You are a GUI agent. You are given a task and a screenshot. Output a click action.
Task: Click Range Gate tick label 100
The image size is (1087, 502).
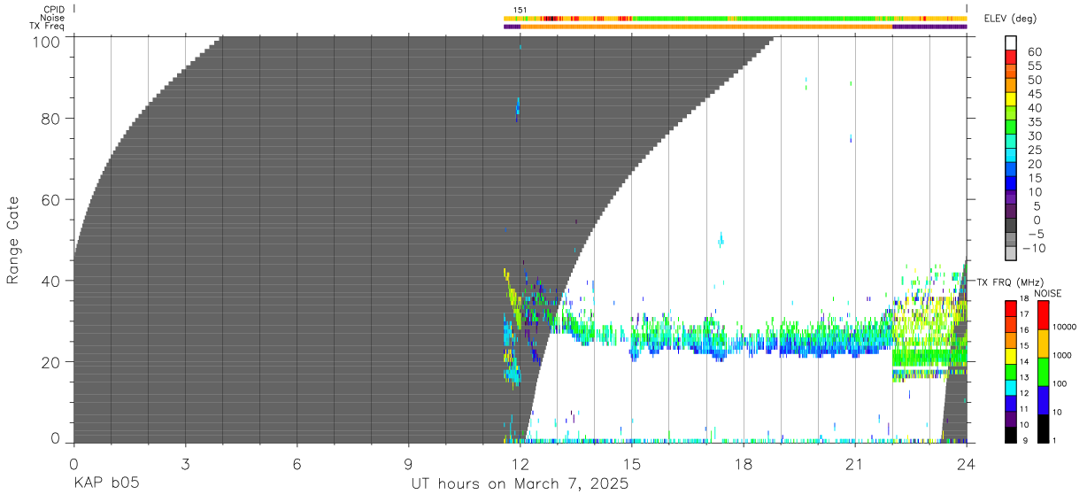[x=46, y=42]
